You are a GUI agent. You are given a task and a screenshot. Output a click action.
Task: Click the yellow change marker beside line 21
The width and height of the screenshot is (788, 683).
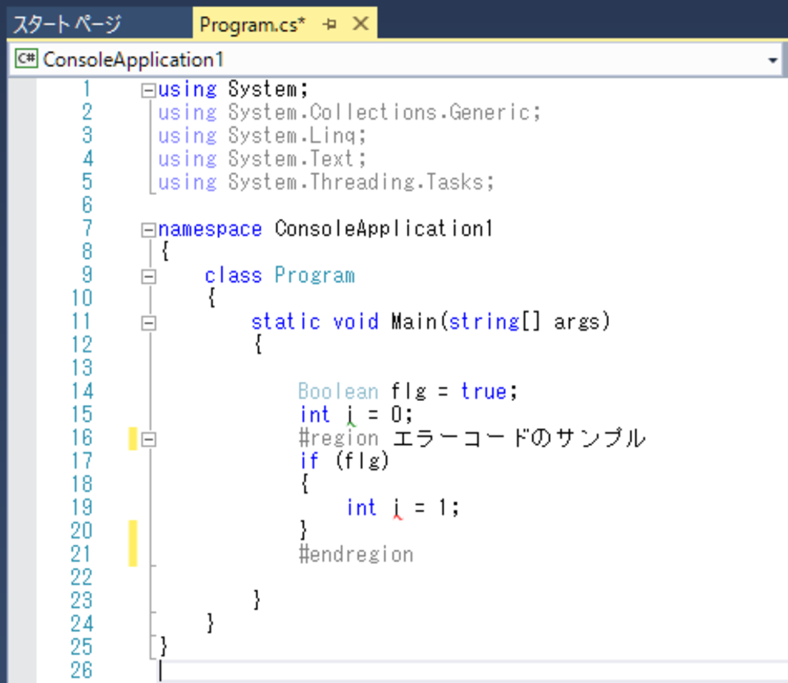point(133,554)
